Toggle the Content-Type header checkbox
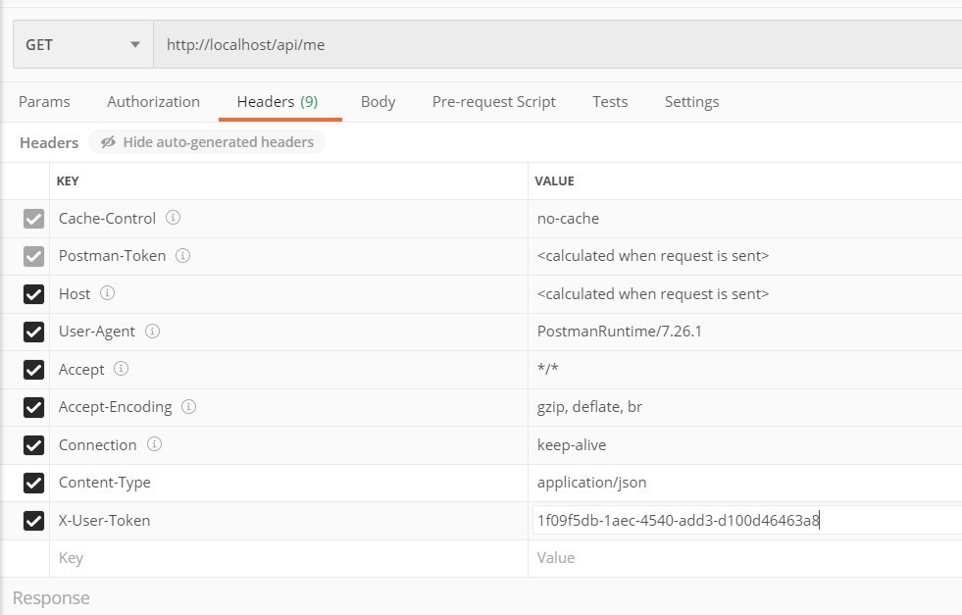Viewport: 962px width, 615px height. [33, 483]
